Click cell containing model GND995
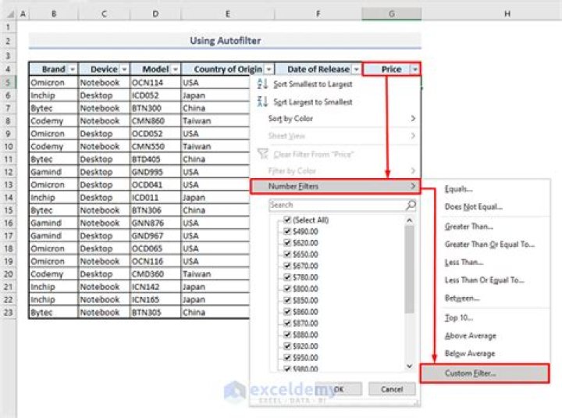 155,172
